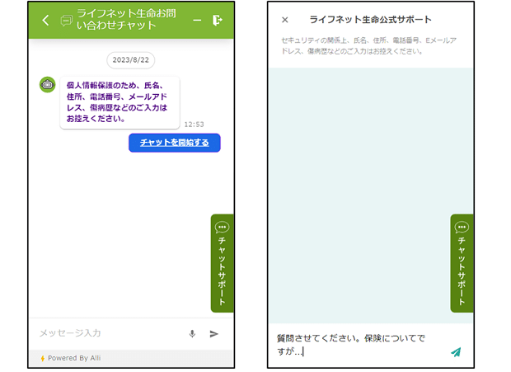Open チャットサポート side tab in the right panel
The width and height of the screenshot is (511, 372).
coord(462,263)
